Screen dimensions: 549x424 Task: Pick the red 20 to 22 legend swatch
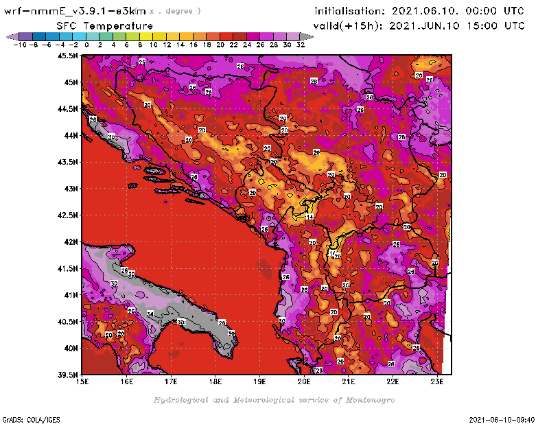[x=226, y=36]
